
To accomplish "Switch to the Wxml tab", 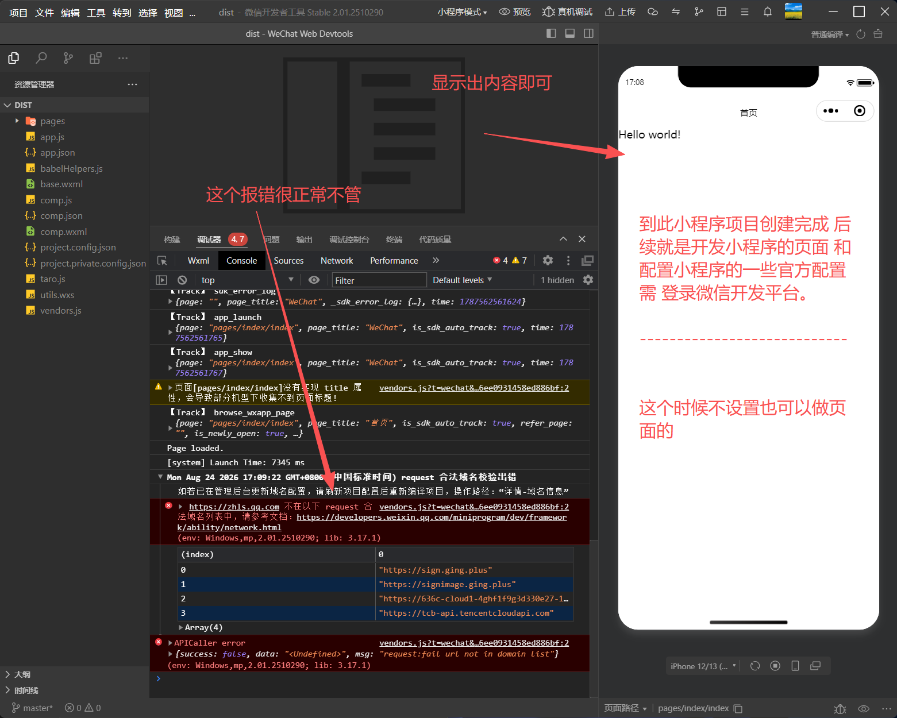I will [198, 261].
